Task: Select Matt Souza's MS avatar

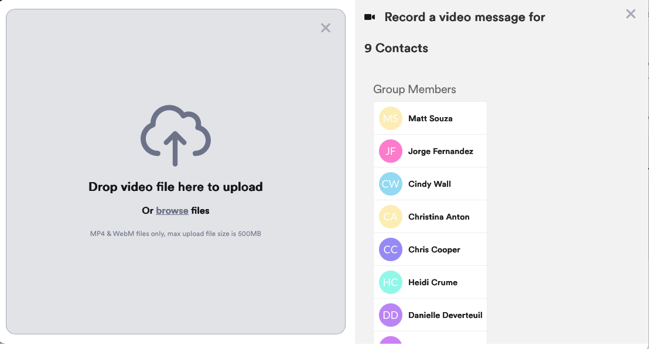Action: coord(390,118)
